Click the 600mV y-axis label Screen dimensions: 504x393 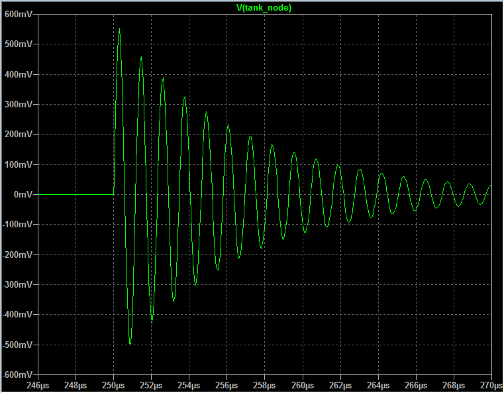[19, 14]
